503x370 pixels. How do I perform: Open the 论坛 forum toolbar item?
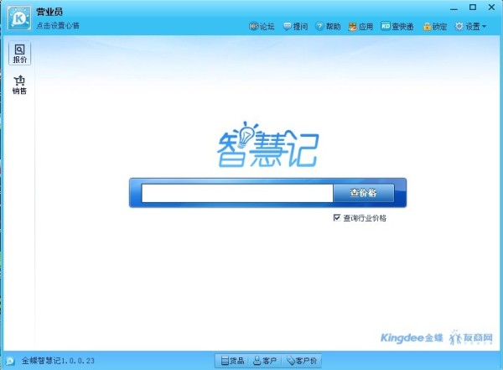(262, 26)
